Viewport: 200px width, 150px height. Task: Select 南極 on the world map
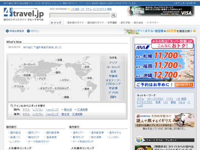coord(66,97)
